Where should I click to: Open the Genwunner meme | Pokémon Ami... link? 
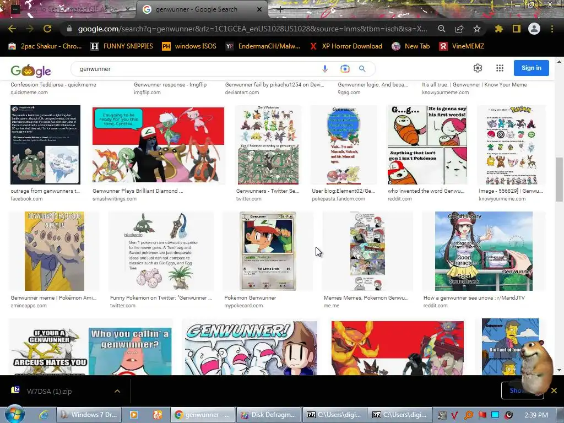53,298
